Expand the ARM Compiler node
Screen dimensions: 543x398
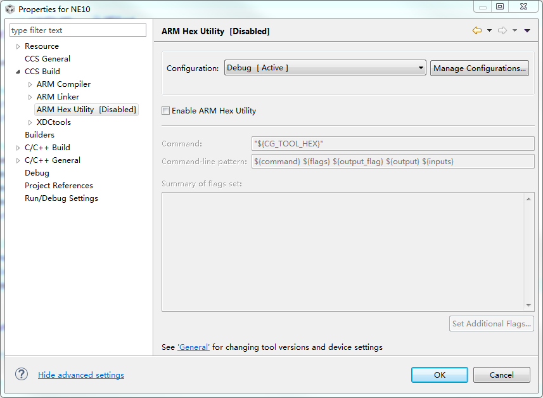point(30,84)
